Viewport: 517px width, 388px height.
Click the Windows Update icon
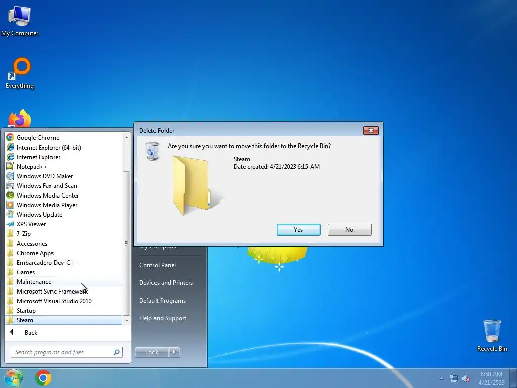coord(10,214)
